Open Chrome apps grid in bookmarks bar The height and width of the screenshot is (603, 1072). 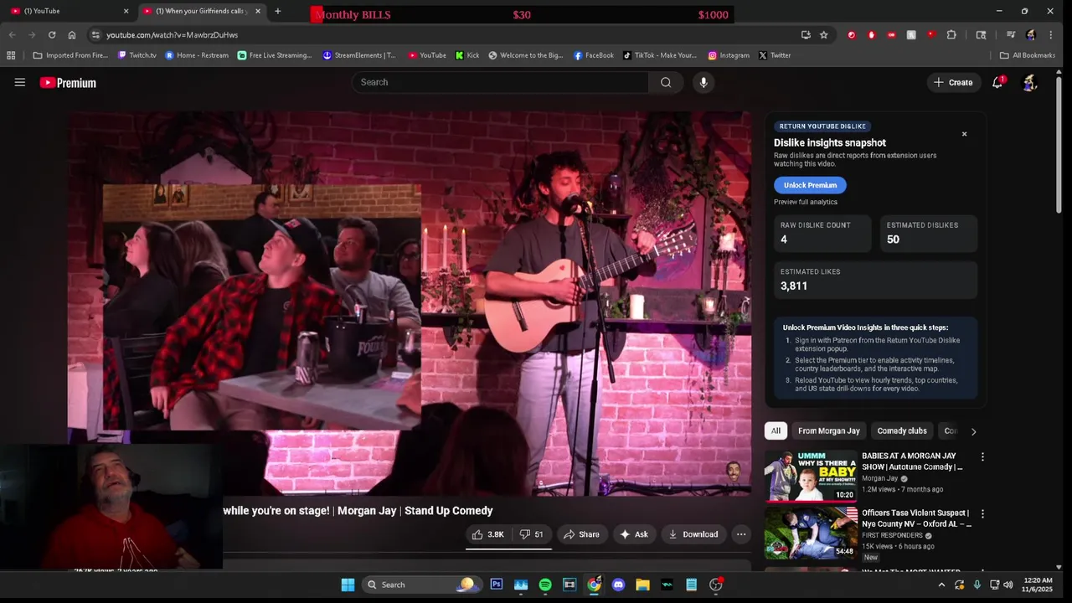(x=11, y=55)
